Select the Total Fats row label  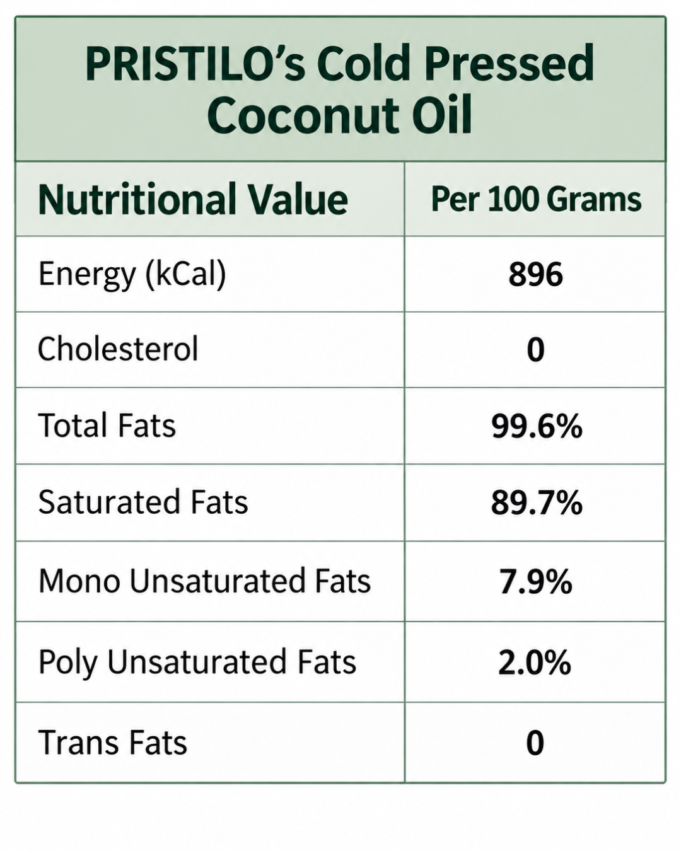(x=107, y=425)
